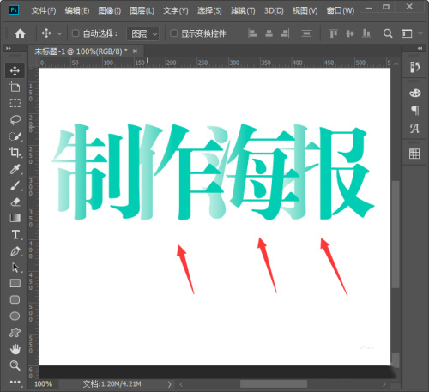Click the 100% zoom level field
Screen dimensions: 429x392
pos(43,384)
